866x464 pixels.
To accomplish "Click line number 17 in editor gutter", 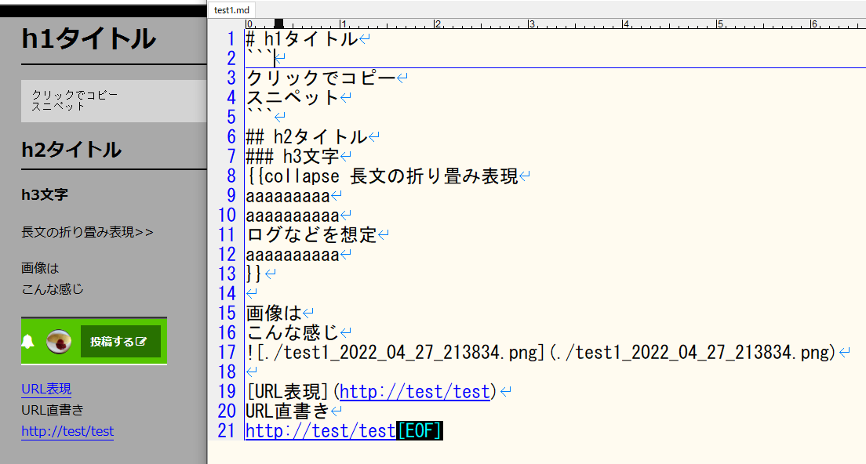I will [227, 352].
